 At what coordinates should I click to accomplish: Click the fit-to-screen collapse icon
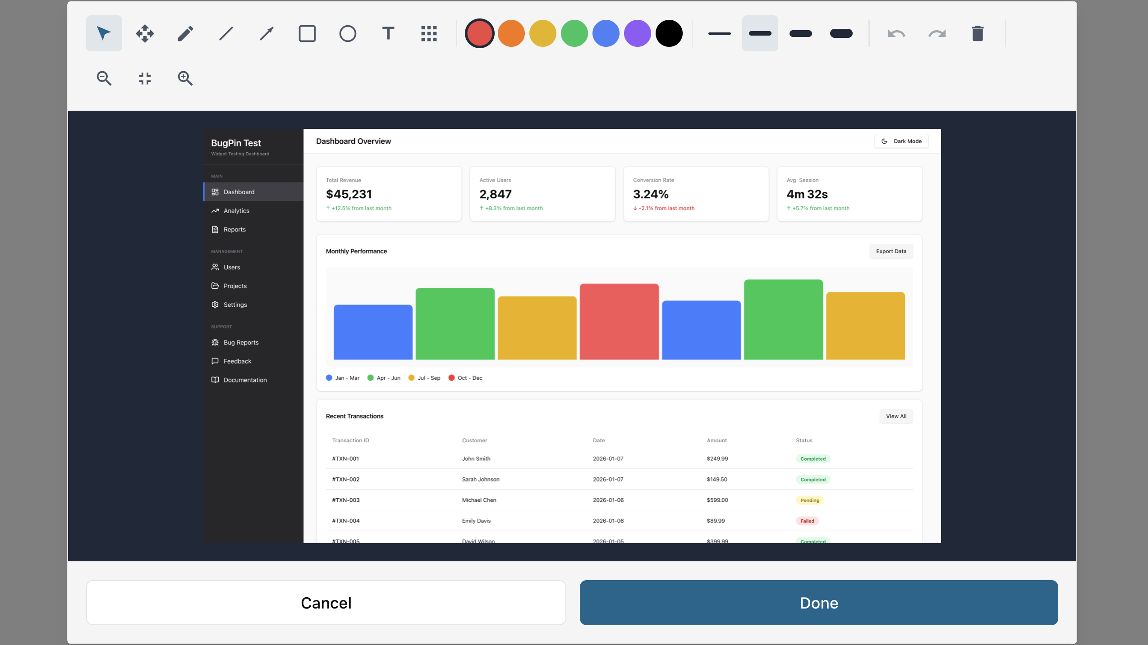click(145, 78)
